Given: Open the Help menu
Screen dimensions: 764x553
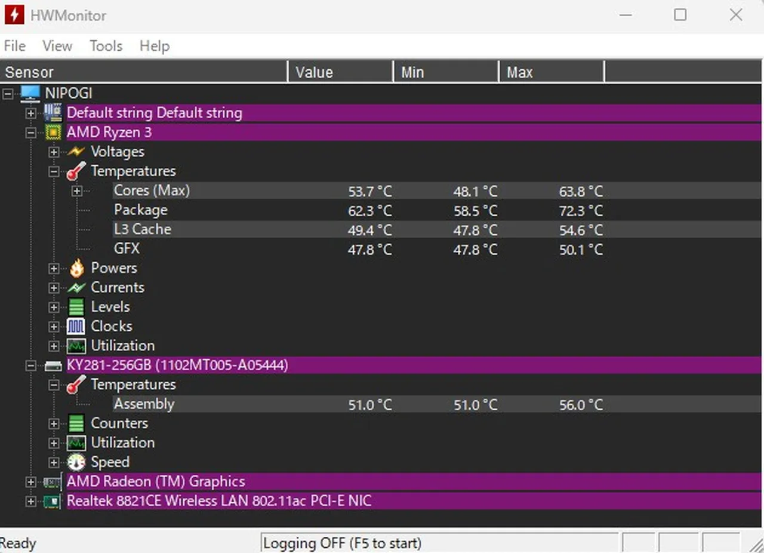Looking at the screenshot, I should 155,46.
